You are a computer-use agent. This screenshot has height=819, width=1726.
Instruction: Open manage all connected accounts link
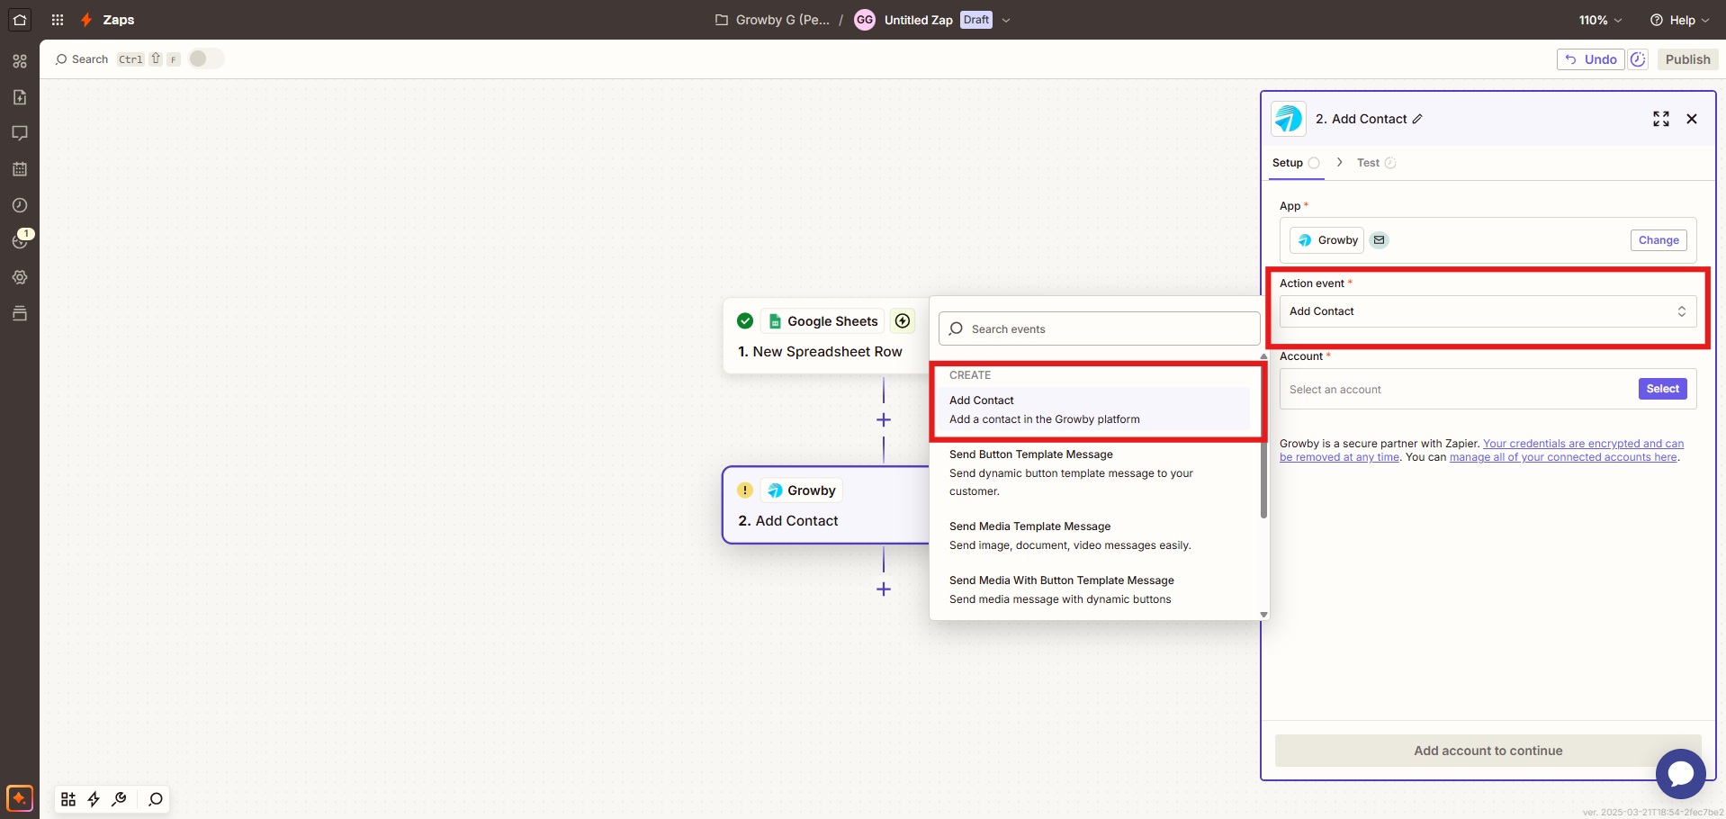[x=1563, y=457]
